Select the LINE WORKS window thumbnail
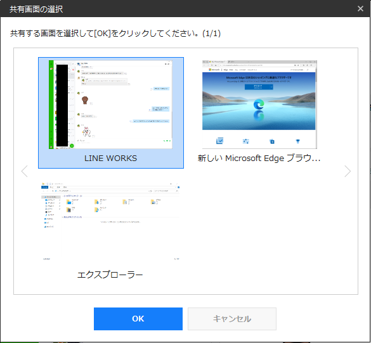This screenshot has width=371, height=343. (111, 113)
